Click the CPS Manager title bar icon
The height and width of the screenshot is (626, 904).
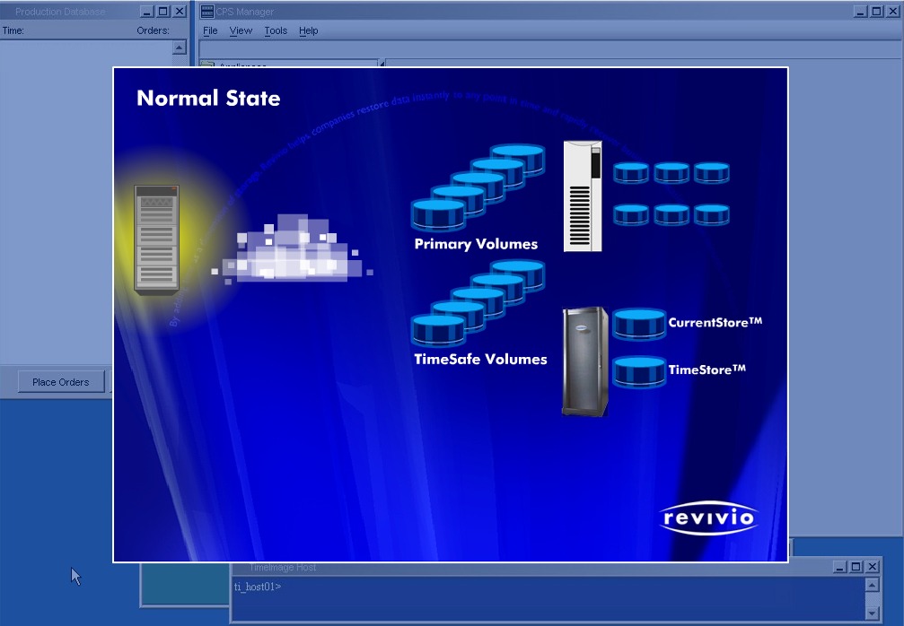207,12
